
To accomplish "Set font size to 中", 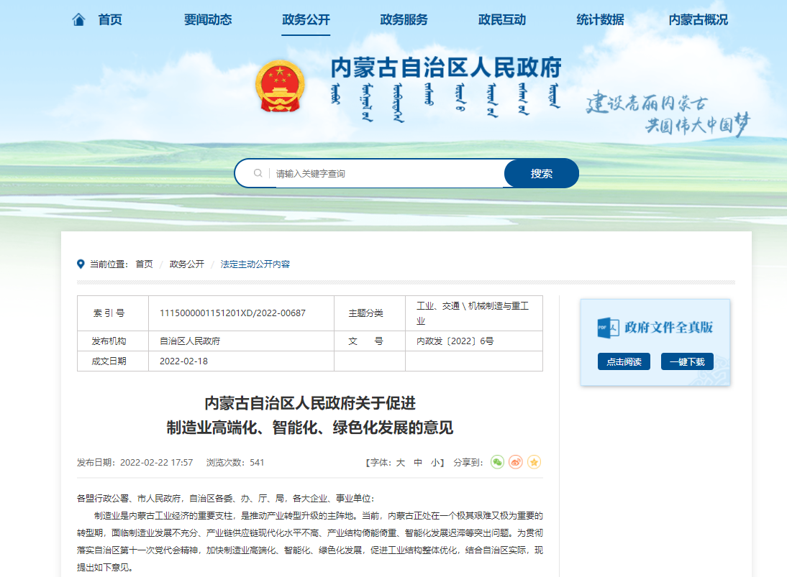I will [x=418, y=463].
